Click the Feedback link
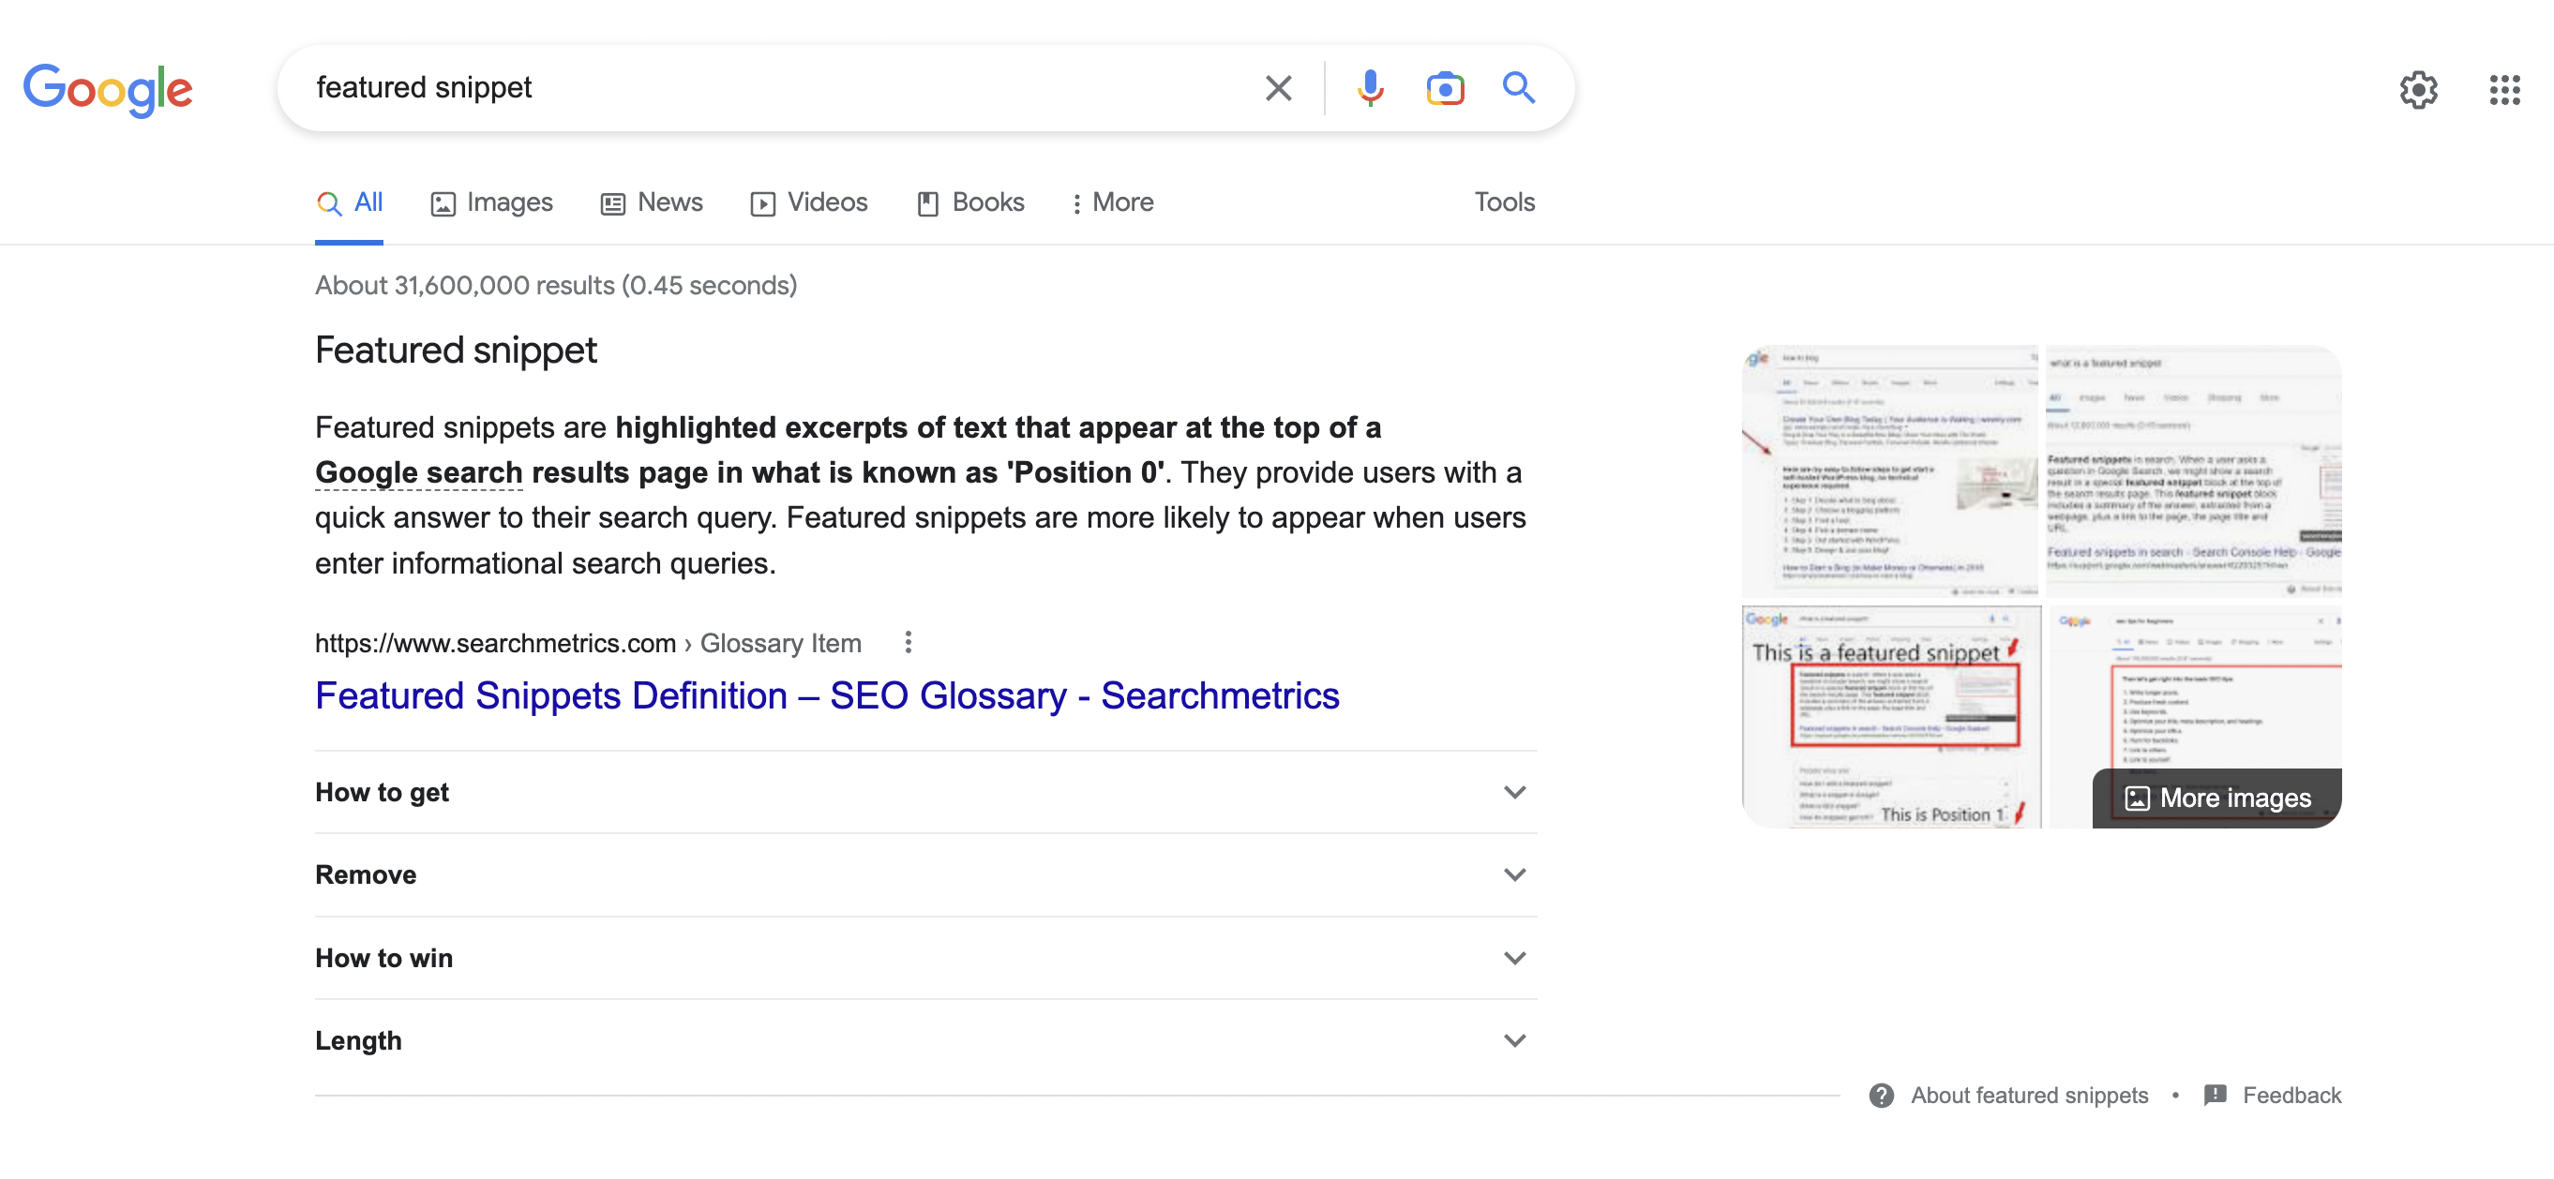This screenshot has width=2554, height=1179. (2291, 1095)
